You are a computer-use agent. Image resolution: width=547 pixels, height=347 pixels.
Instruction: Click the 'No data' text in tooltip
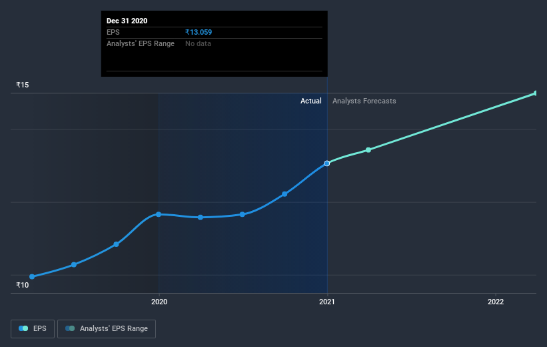point(198,43)
